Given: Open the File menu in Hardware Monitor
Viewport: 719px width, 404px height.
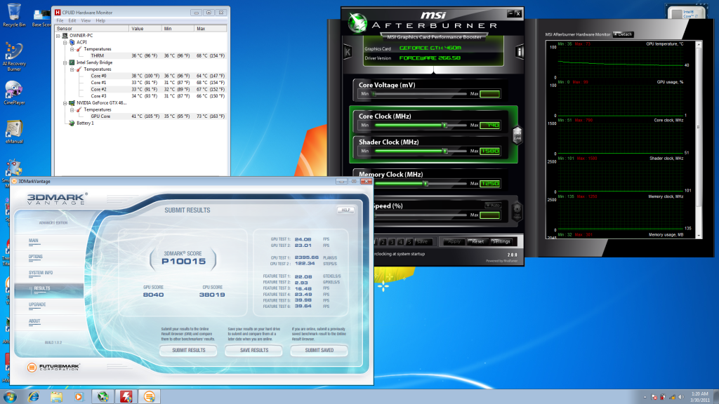Looking at the screenshot, I should (60, 20).
